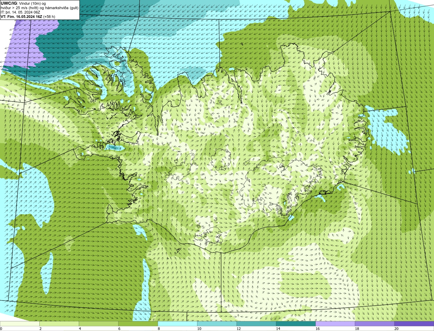Click the legend scale label "0"
The width and height of the screenshot is (434, 331).
(1, 329)
